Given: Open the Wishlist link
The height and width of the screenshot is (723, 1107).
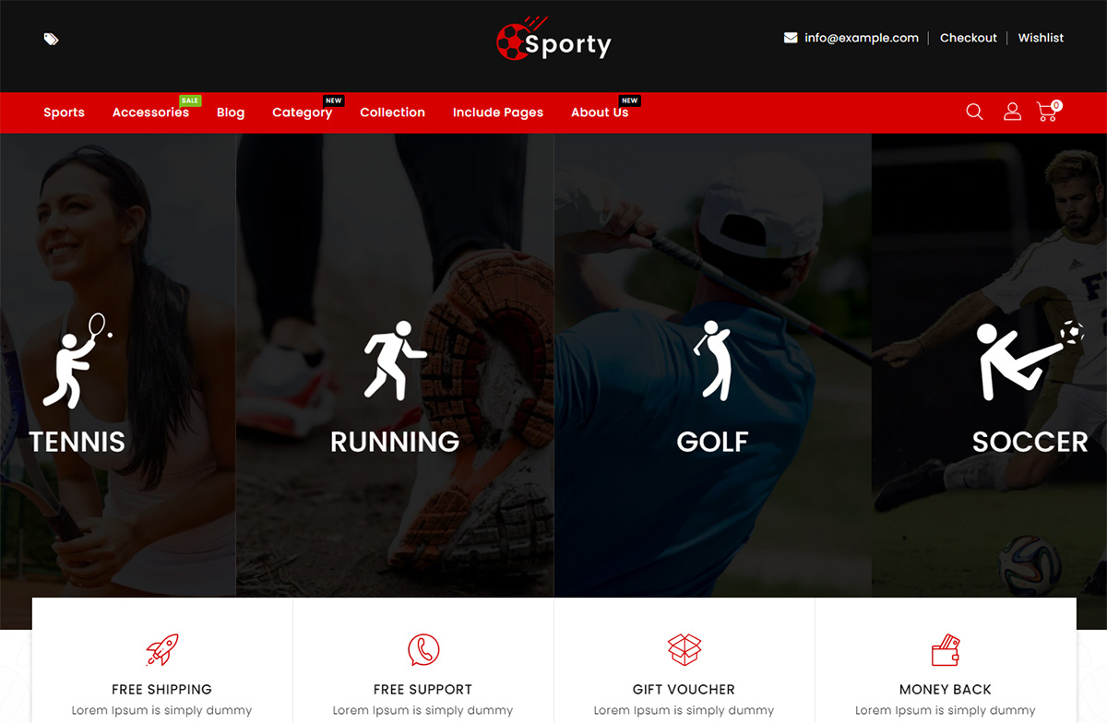Looking at the screenshot, I should click(1041, 38).
